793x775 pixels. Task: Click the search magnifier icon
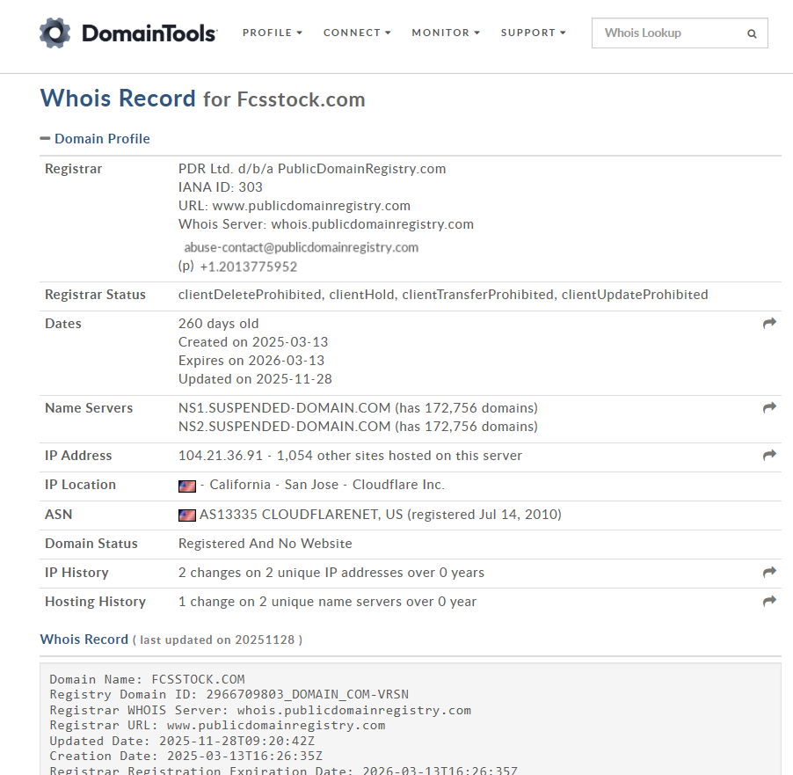click(x=752, y=33)
